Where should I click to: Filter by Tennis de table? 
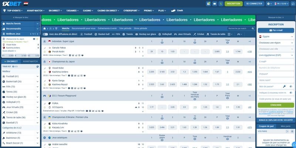pyautogui.click(x=216, y=34)
